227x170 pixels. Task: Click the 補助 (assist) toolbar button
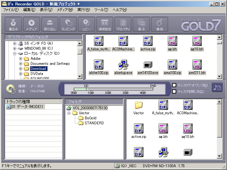point(160,24)
